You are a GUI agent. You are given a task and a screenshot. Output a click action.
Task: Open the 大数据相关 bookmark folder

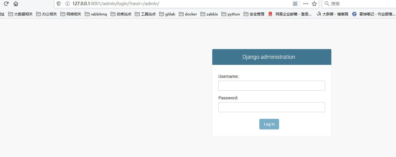pos(20,14)
